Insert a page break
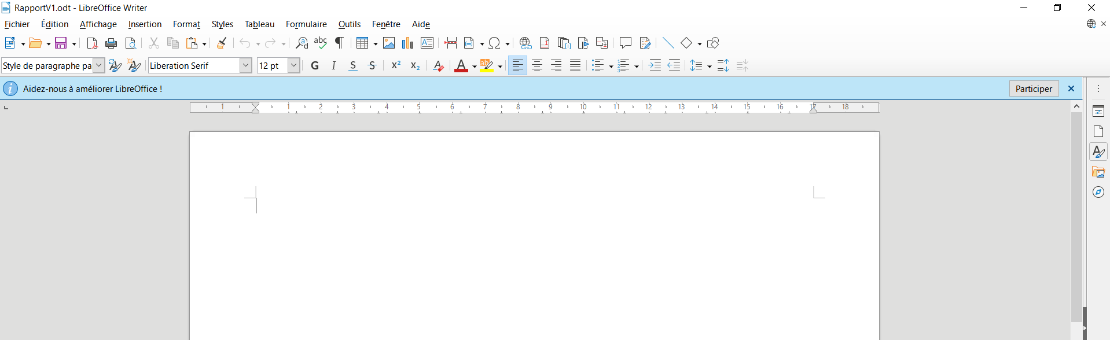Screen dimensions: 1110x340 [x=450, y=43]
